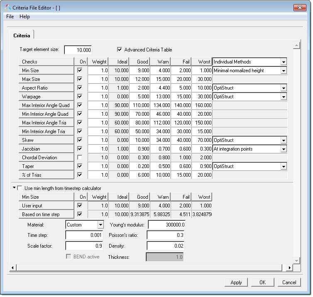Click the app icon in the title bar
This screenshot has width=313, height=297.
pos(7,7)
